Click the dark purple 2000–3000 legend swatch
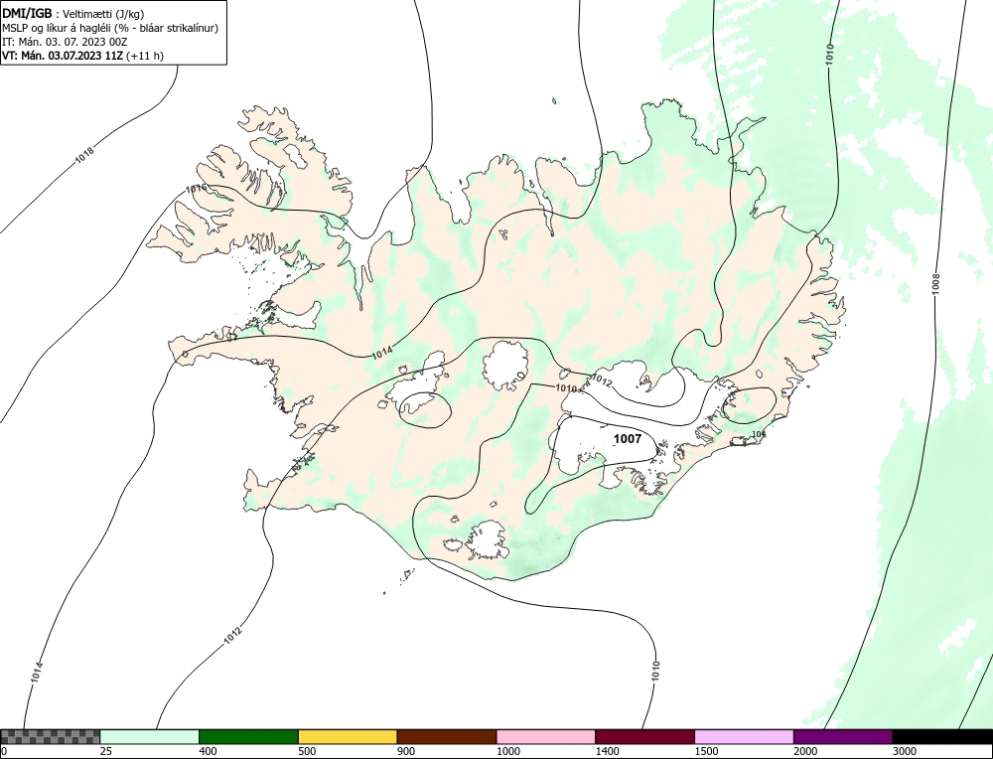993x759 pixels. click(x=843, y=736)
